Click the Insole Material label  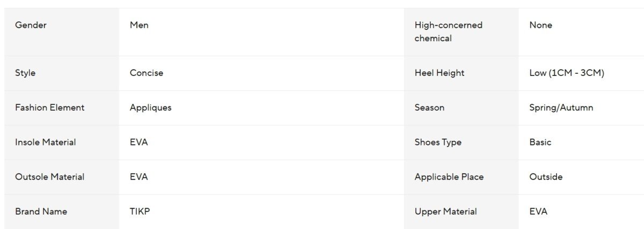click(45, 142)
